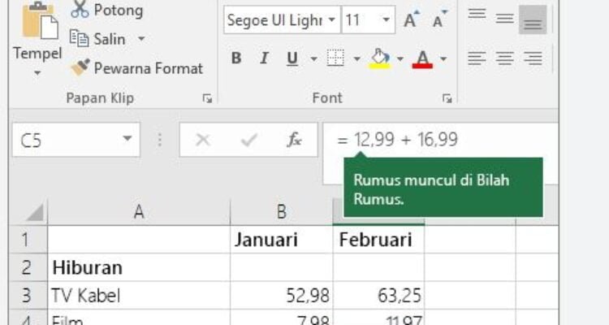Open Papan Klip dialog launcher
Image resolution: width=609 pixels, height=325 pixels.
207,98
